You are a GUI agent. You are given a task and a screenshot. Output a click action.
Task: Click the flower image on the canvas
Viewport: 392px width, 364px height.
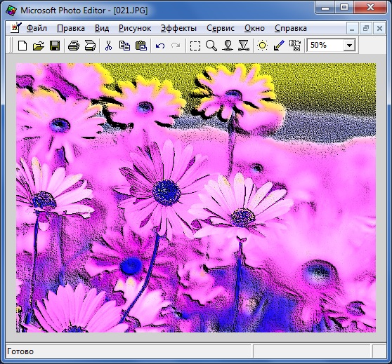pos(196,198)
